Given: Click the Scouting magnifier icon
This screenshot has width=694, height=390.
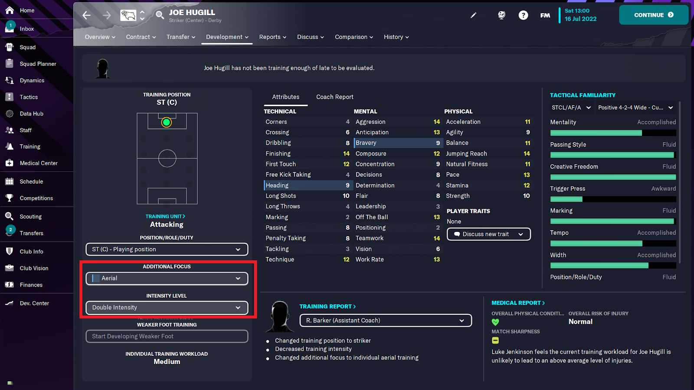Looking at the screenshot, I should pos(10,216).
